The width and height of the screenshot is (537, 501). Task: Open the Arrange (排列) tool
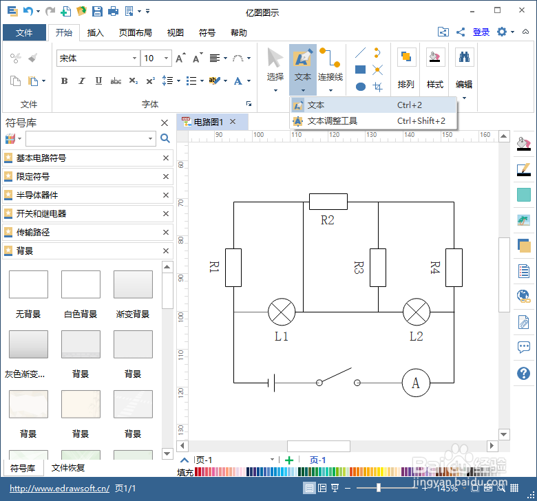pyautogui.click(x=406, y=69)
